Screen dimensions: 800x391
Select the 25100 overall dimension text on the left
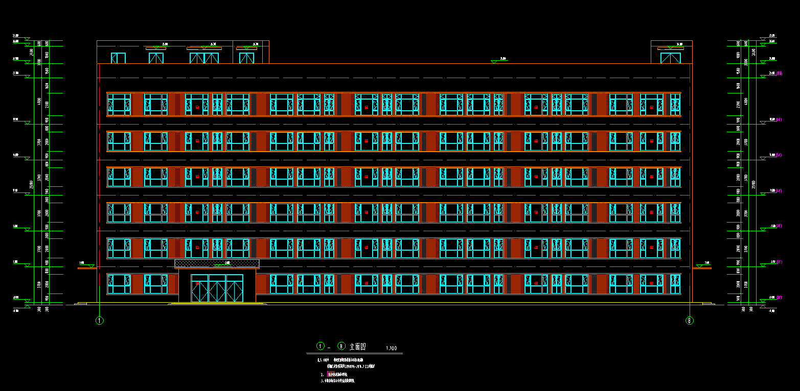tap(32, 184)
